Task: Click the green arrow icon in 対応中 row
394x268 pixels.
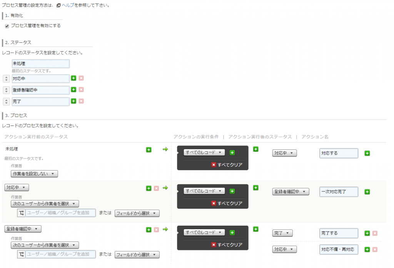Action: (165, 188)
